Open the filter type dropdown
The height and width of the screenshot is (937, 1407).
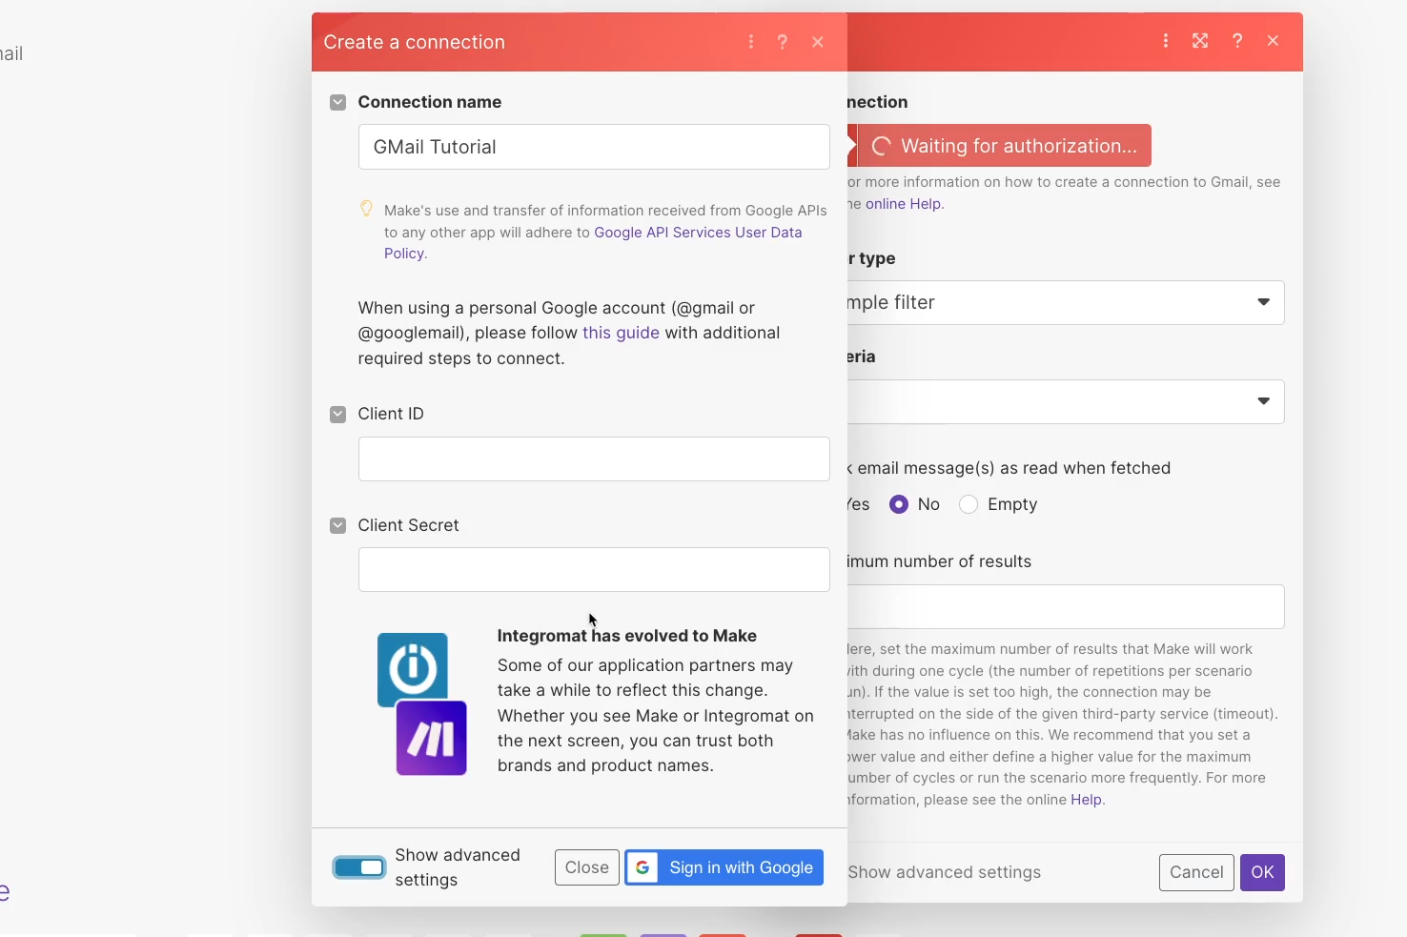[1065, 302]
